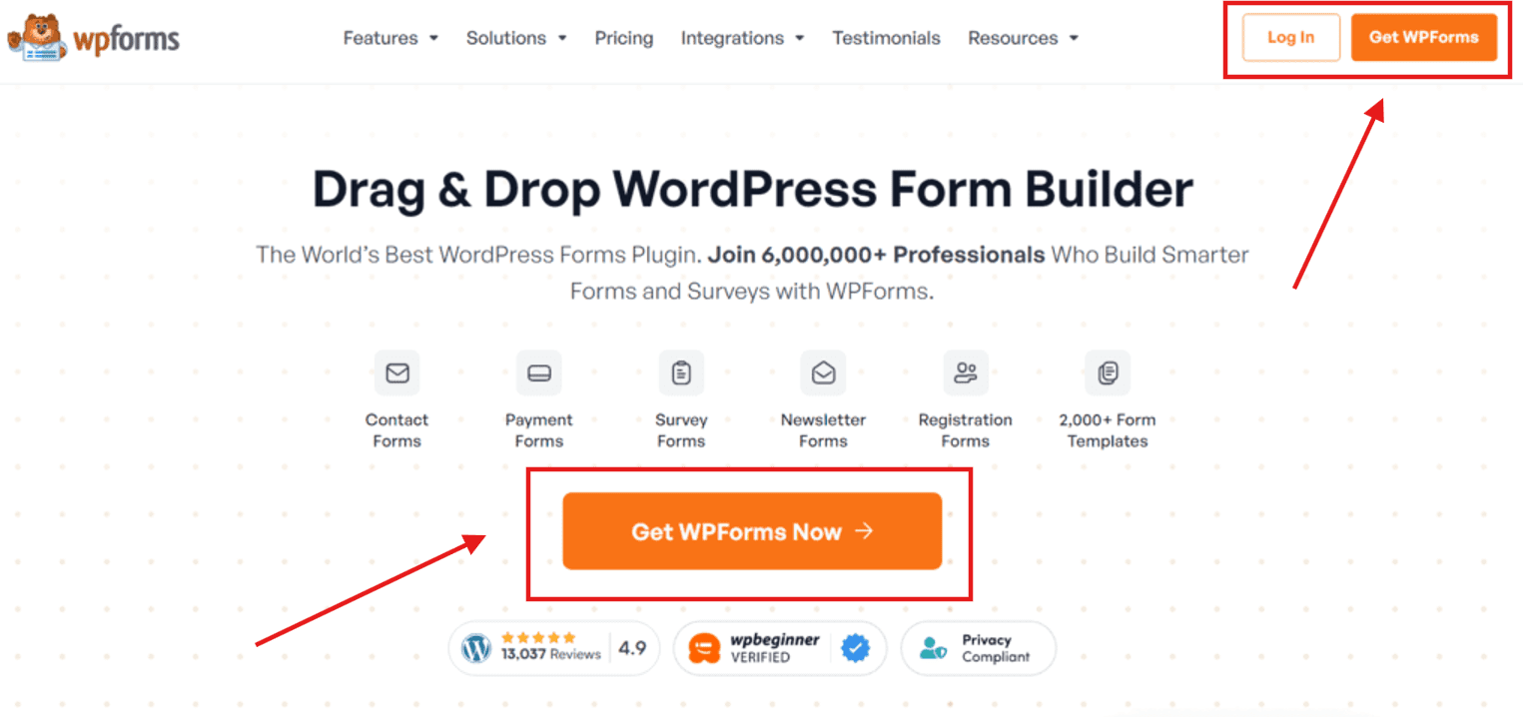Click the Get WPForms Now button
Viewport: 1523px width, 717px height.
coord(752,531)
